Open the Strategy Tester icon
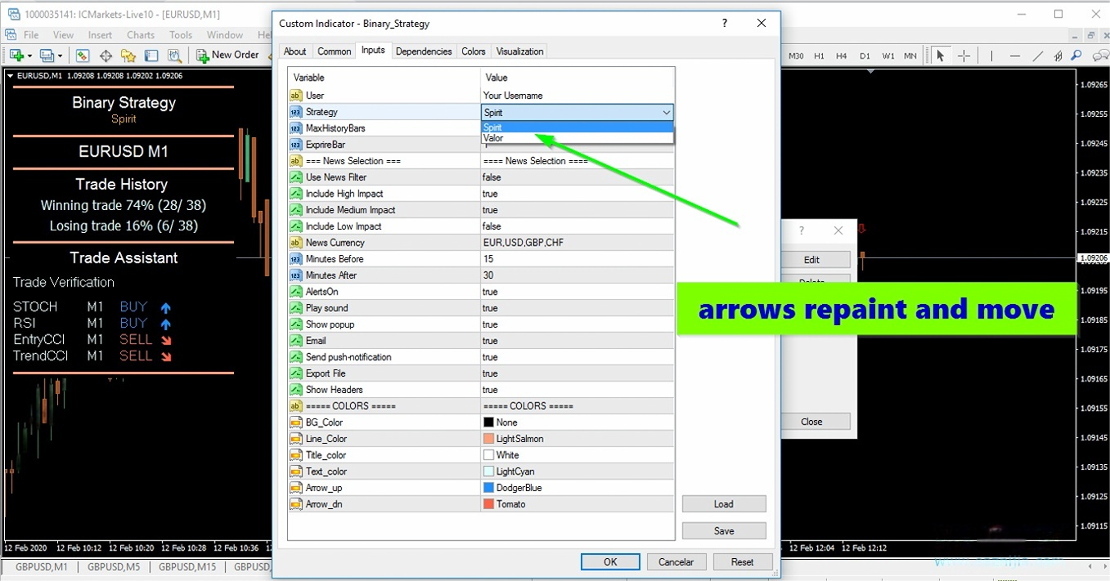The height and width of the screenshot is (581, 1110). coord(174,56)
